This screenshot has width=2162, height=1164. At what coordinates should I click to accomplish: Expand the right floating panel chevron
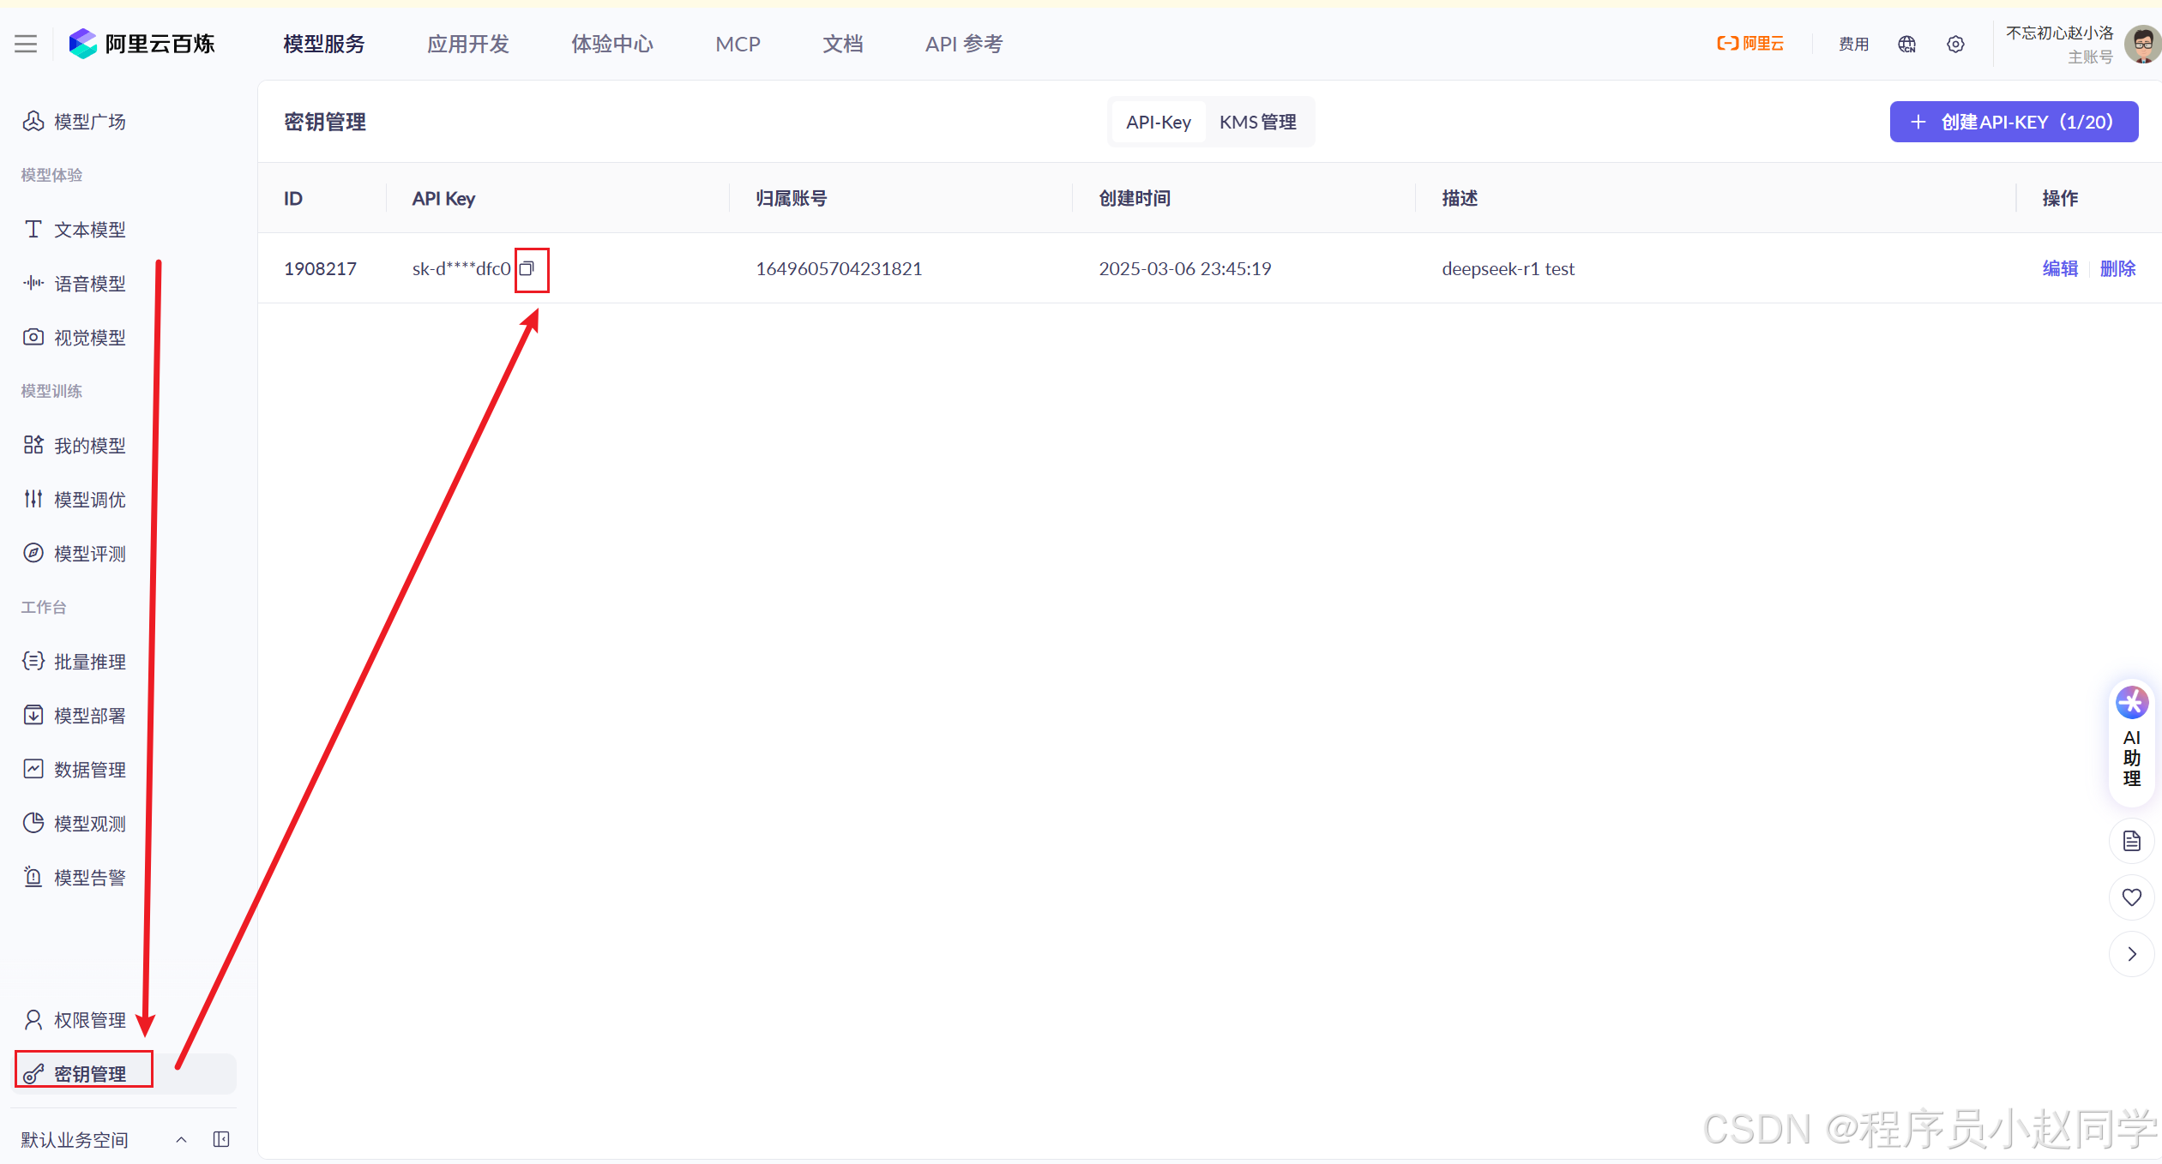tap(2131, 954)
